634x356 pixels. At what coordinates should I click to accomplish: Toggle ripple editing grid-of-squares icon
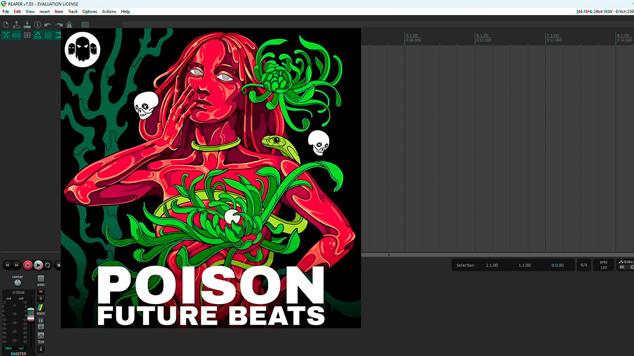[27, 35]
